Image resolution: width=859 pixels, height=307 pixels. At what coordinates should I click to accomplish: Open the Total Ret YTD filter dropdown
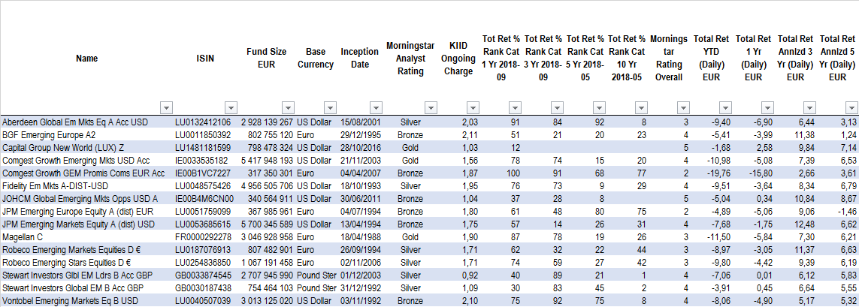pos(724,107)
